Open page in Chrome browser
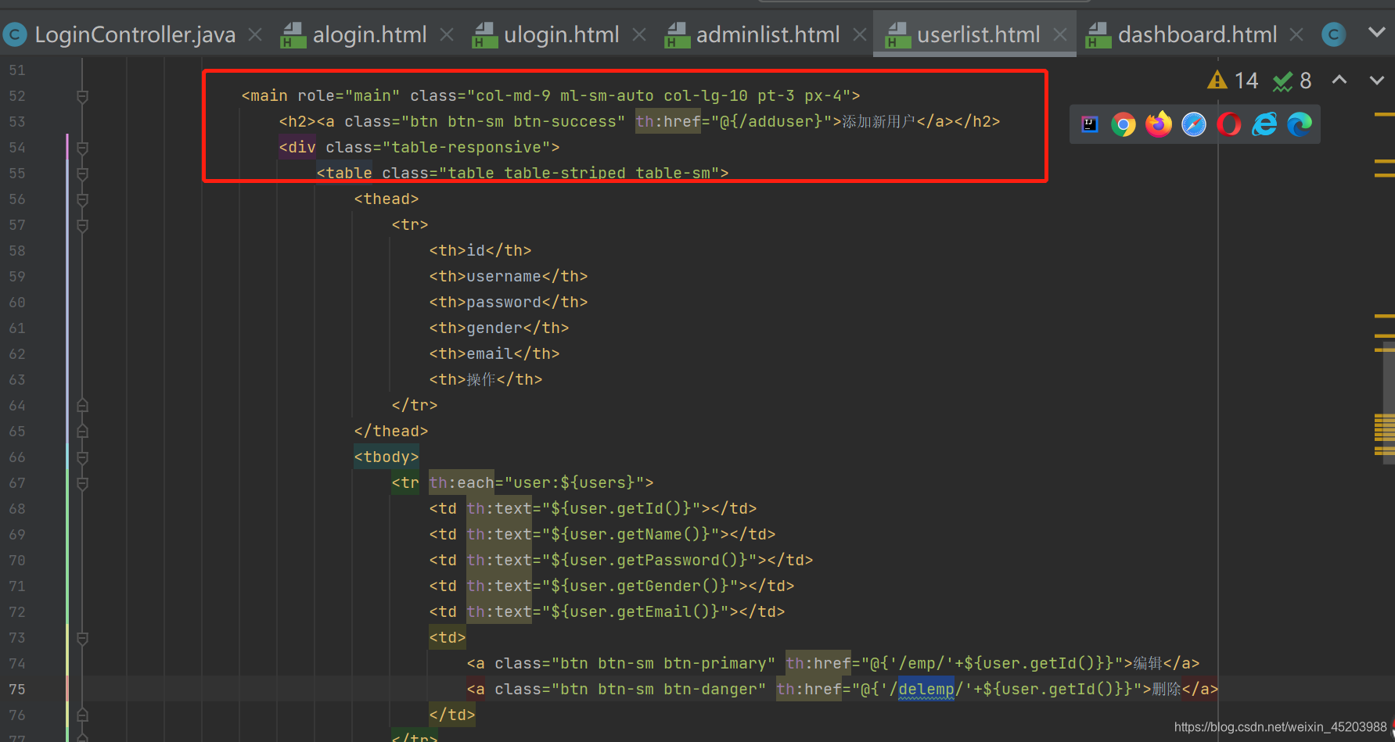The image size is (1395, 742). point(1124,124)
